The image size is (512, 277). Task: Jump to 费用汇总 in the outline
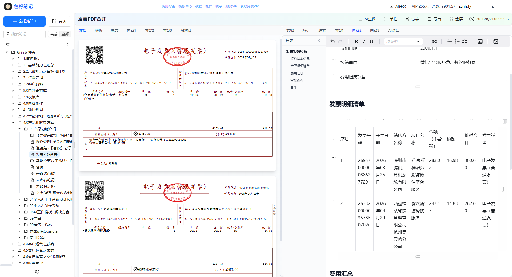(297, 73)
